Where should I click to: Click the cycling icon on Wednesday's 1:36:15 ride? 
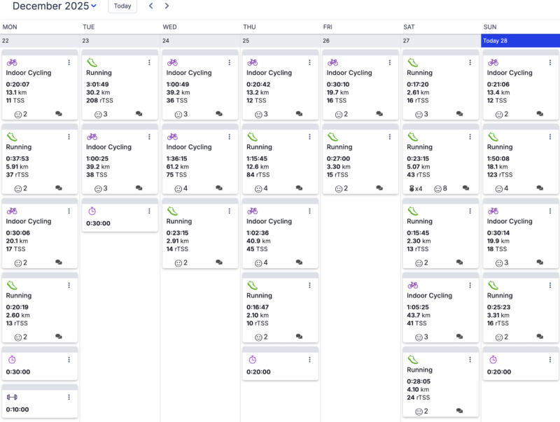(172, 136)
